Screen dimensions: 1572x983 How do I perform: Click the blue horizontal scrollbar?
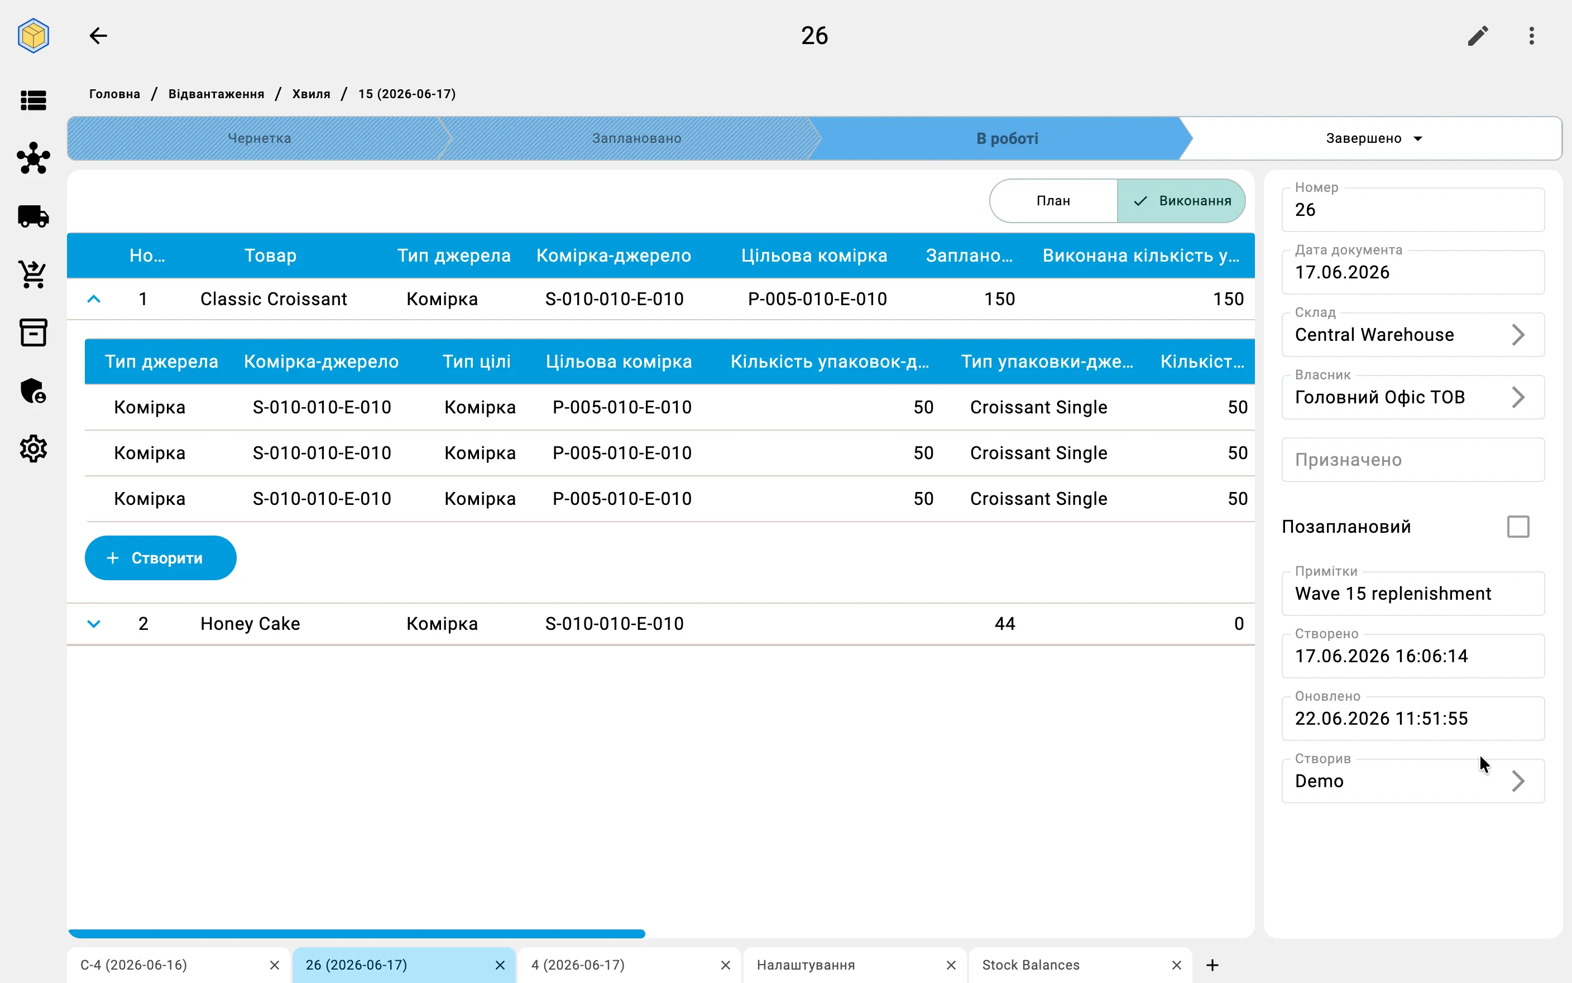point(356,933)
